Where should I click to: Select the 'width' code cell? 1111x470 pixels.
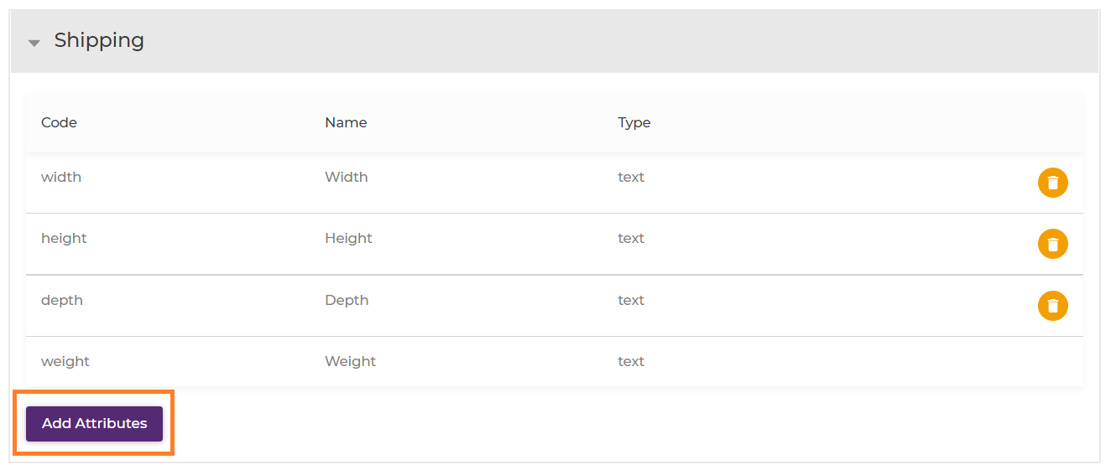(61, 177)
